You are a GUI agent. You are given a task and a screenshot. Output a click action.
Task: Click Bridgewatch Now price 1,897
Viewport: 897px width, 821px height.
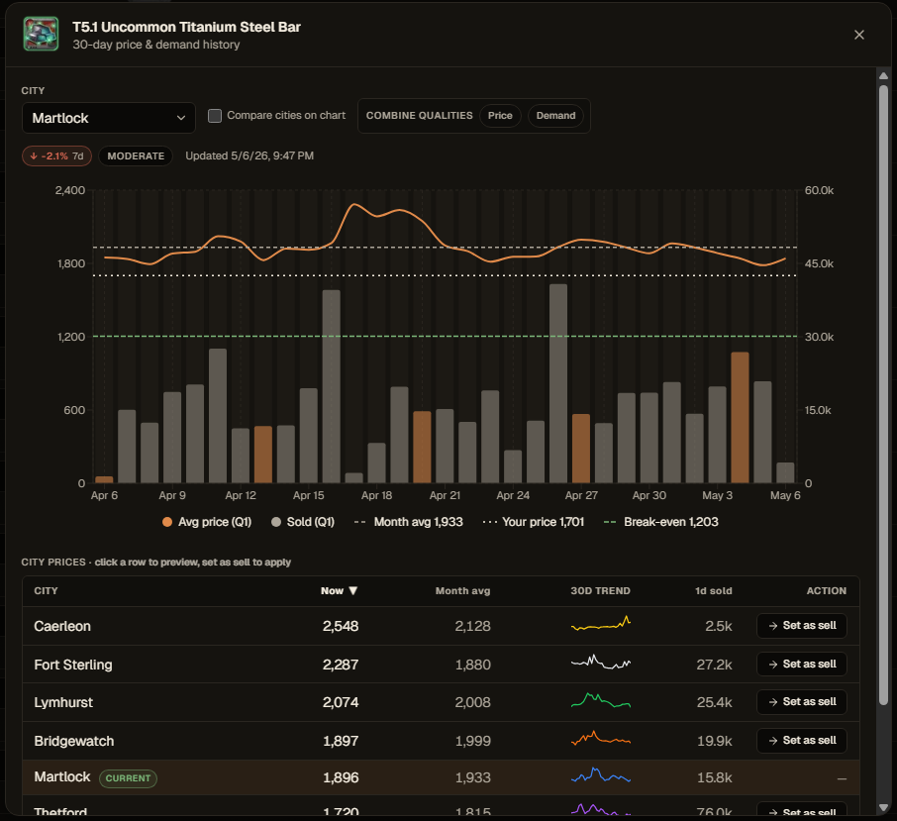pyautogui.click(x=341, y=741)
